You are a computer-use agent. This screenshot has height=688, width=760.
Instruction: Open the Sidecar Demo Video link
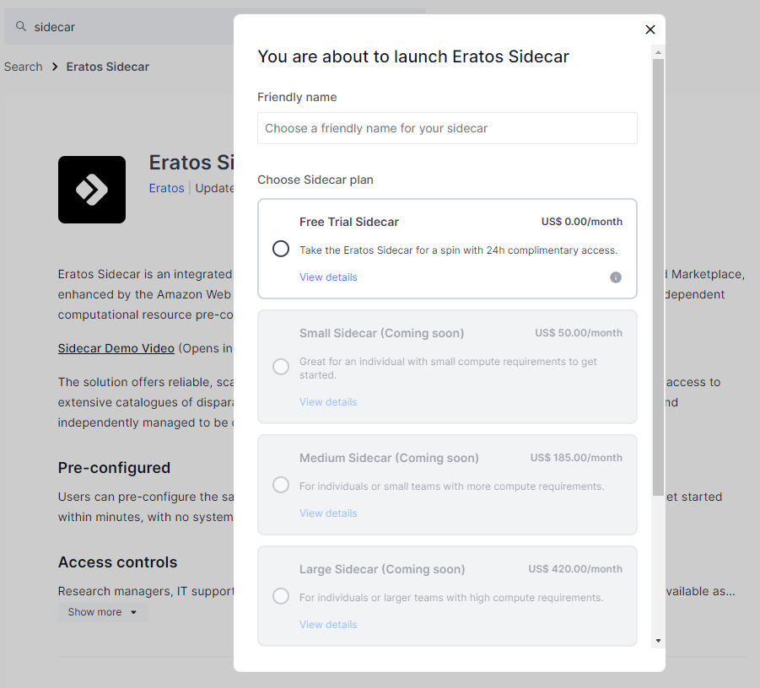tap(116, 348)
